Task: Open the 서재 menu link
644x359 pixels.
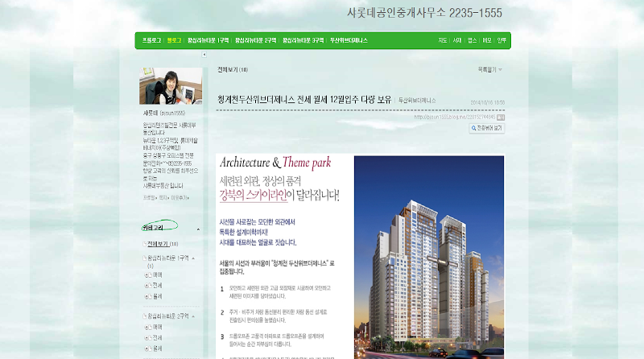Action: tap(457, 40)
